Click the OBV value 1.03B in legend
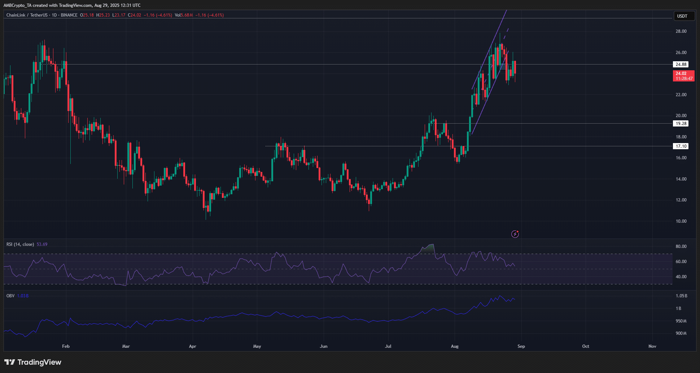 coord(23,296)
